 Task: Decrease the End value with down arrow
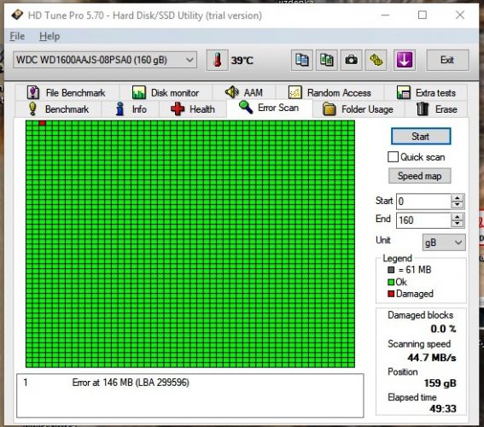(458, 224)
